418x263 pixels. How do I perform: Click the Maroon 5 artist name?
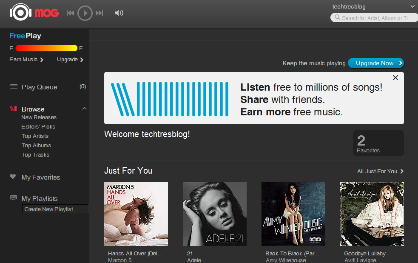pyautogui.click(x=119, y=260)
